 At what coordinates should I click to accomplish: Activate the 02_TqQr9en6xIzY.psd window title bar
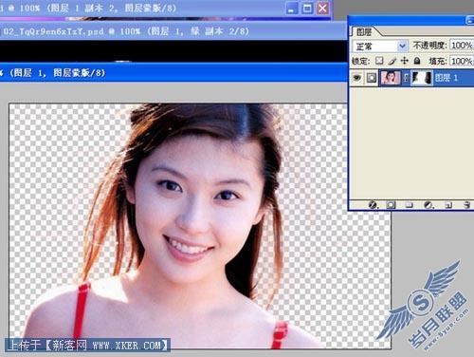point(173,31)
